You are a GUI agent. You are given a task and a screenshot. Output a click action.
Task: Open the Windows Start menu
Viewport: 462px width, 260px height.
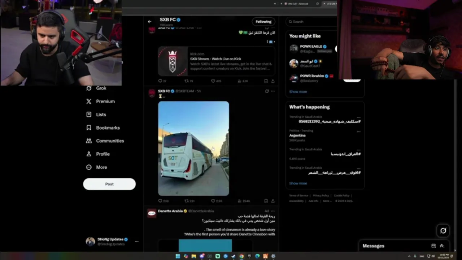tap(178, 256)
